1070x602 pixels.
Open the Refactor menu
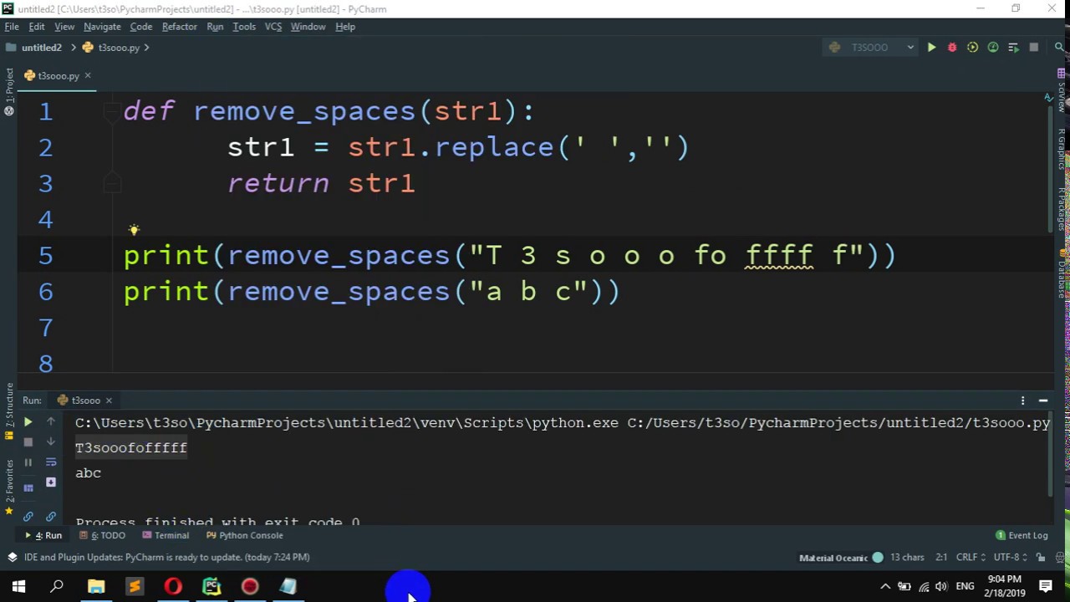click(180, 27)
